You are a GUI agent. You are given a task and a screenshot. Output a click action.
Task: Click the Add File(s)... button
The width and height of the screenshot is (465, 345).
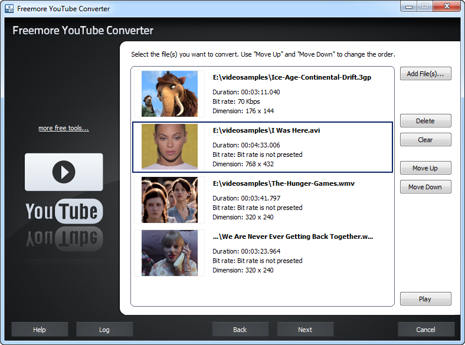pyautogui.click(x=425, y=74)
